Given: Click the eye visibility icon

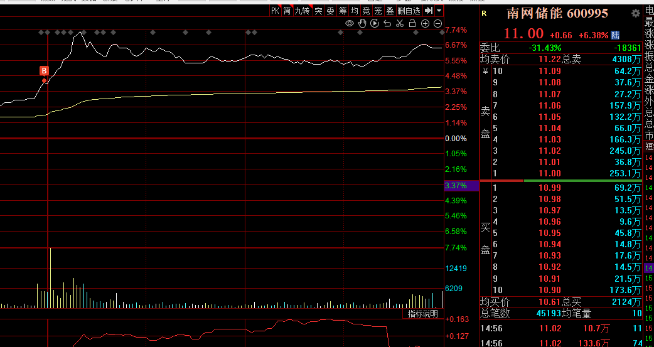Looking at the screenshot, I should click(350, 23).
